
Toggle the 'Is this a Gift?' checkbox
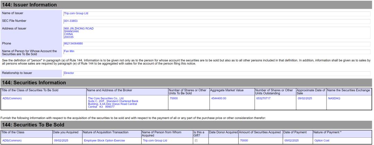pyautogui.click(x=196, y=141)
